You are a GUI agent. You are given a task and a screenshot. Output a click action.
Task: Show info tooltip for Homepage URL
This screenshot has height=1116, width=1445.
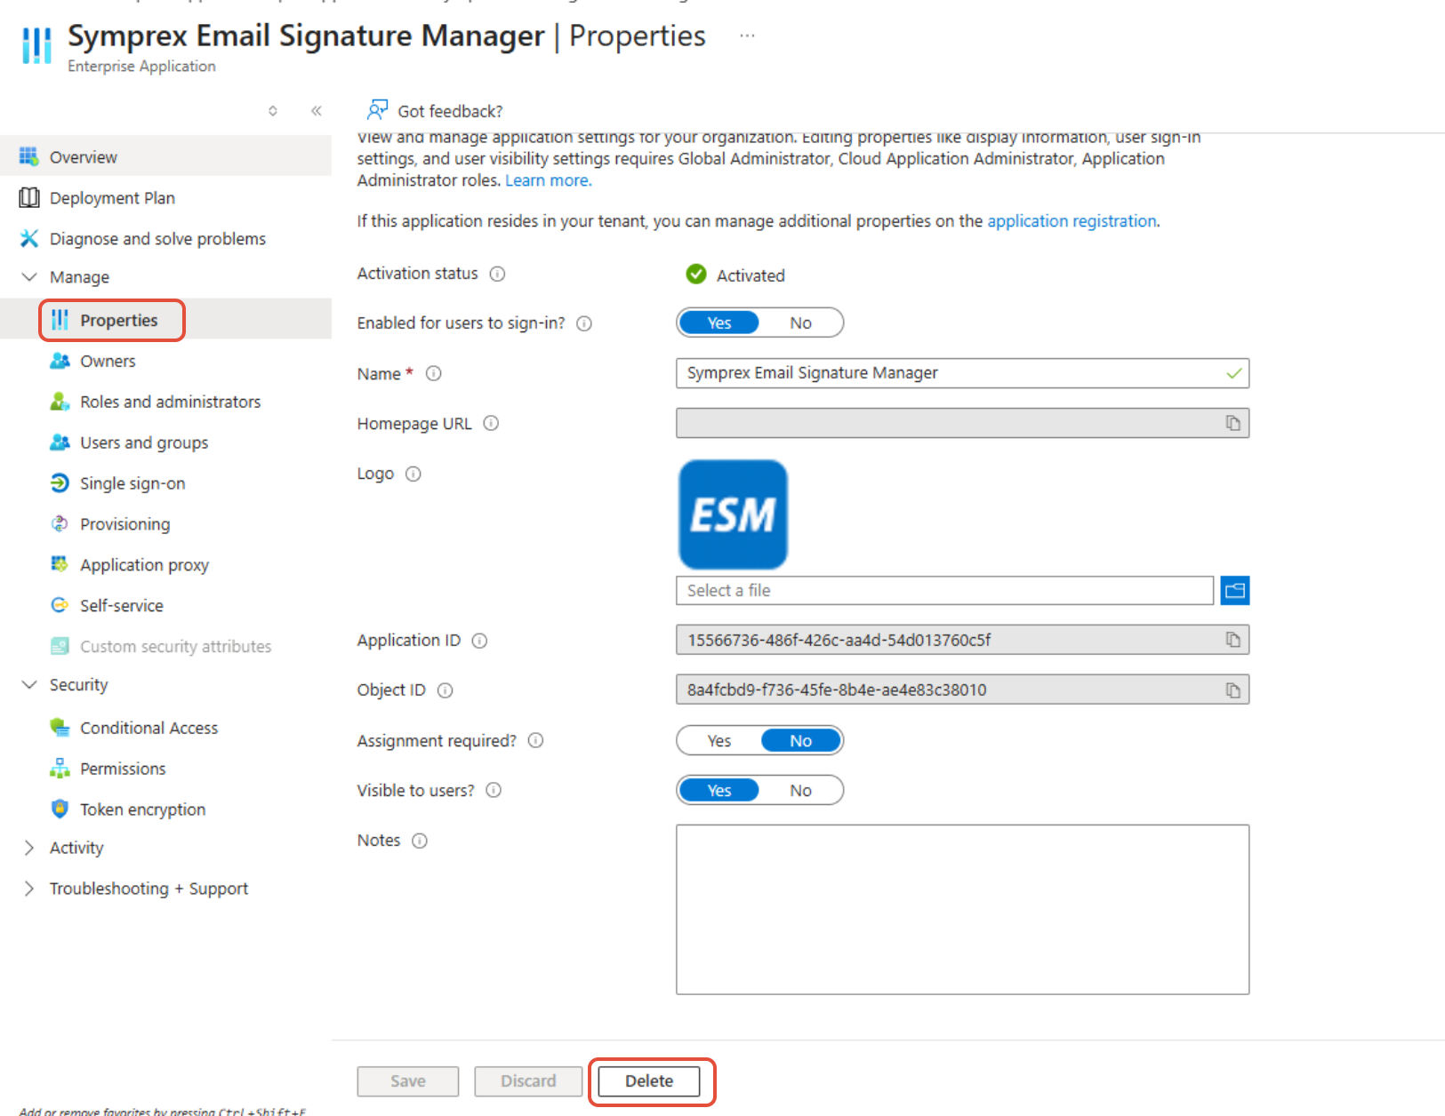click(491, 423)
